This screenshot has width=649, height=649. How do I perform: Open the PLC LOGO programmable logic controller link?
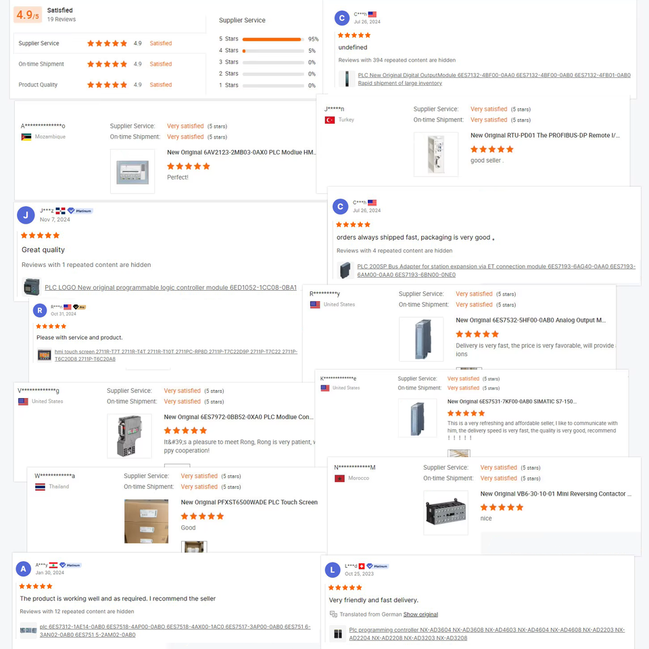[x=170, y=287]
